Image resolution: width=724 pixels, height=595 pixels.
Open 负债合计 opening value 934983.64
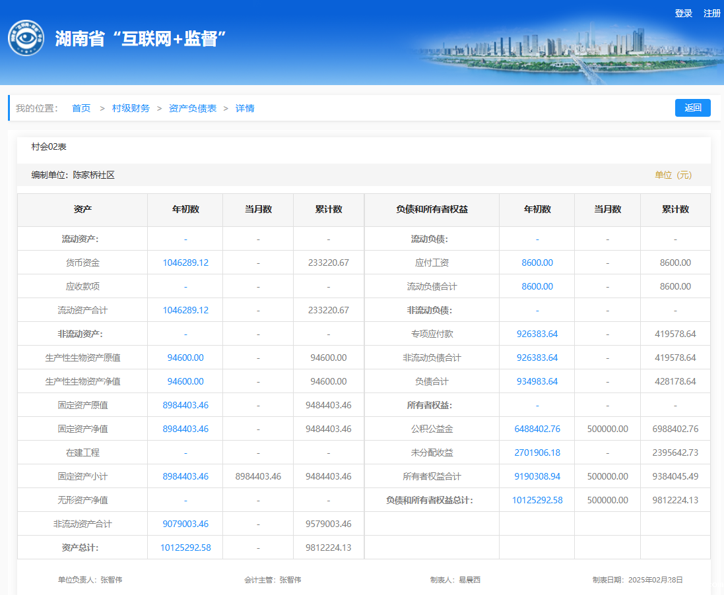coord(537,381)
